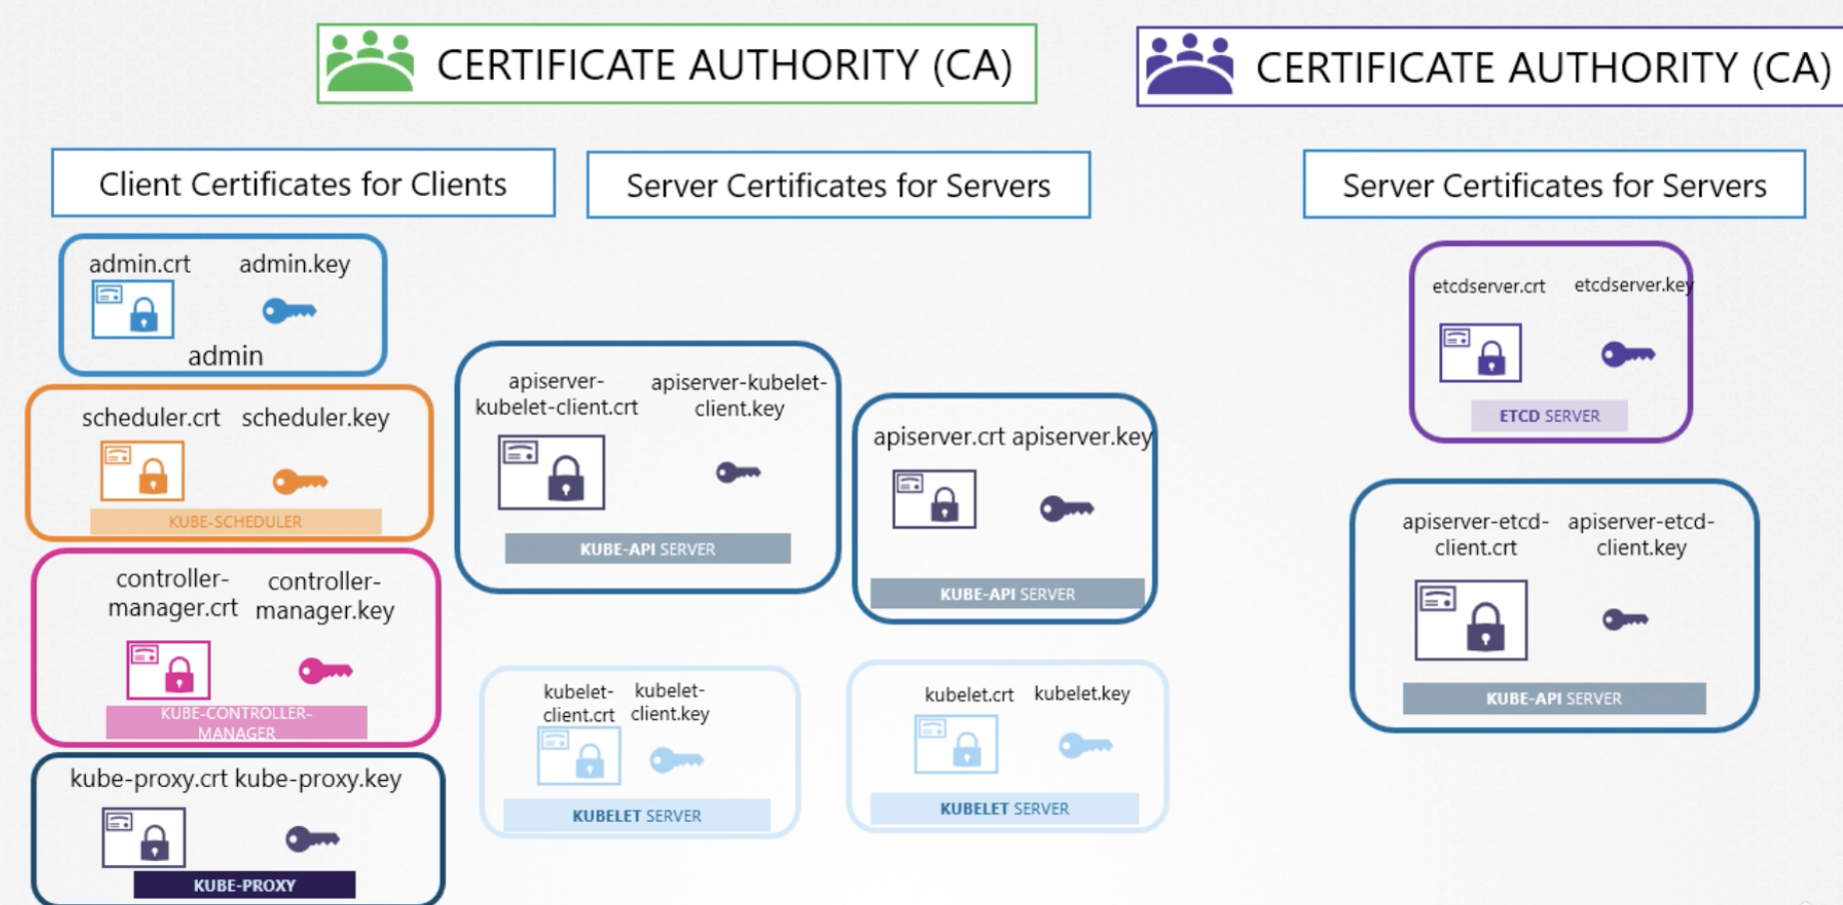Viewport: 1843px width, 905px height.
Task: Click the kubelet.crt file name
Action: (x=969, y=694)
